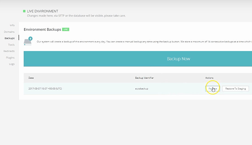This screenshot has width=252, height=145.
Task: Click Restore To Staging button
Action: click(235, 89)
